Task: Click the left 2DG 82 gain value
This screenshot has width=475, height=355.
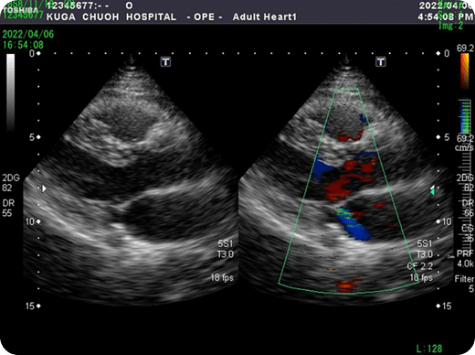Action: click(11, 183)
